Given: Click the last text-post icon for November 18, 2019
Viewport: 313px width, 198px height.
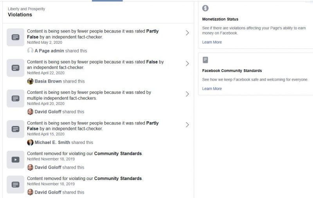Looking at the screenshot, I should [16, 184].
